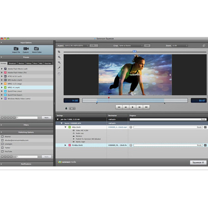The width and height of the screenshot is (208, 208).
Task: Toggle the checkbox at end of F8 480p row
Action: click(205, 145)
